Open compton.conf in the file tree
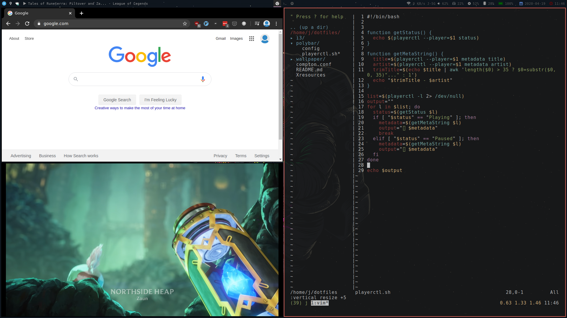567x318 pixels. pyautogui.click(x=314, y=64)
